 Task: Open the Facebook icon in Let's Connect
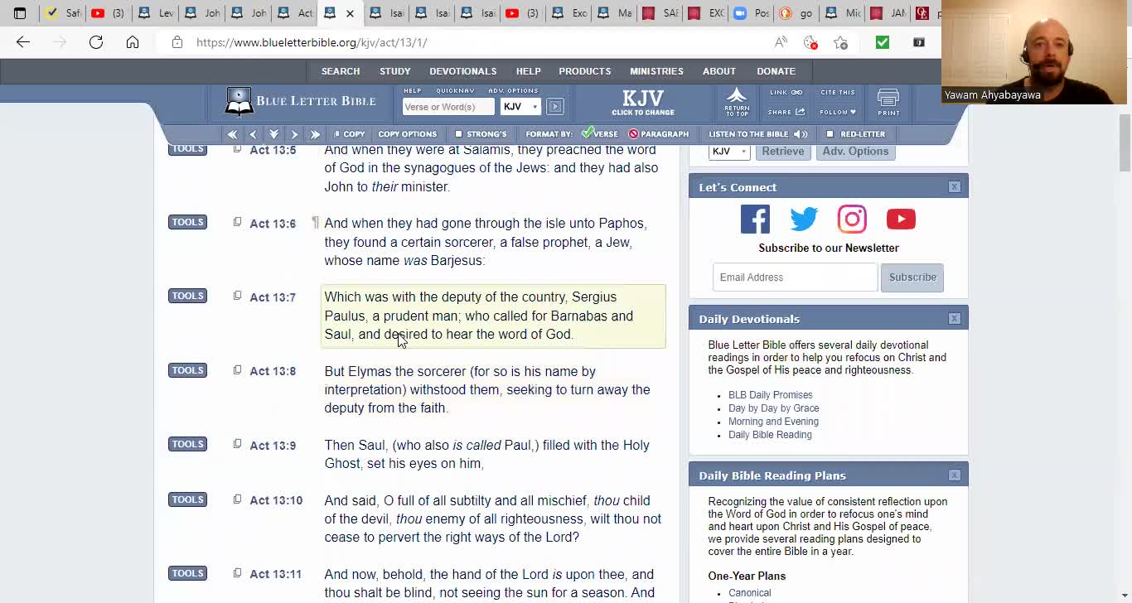(755, 219)
